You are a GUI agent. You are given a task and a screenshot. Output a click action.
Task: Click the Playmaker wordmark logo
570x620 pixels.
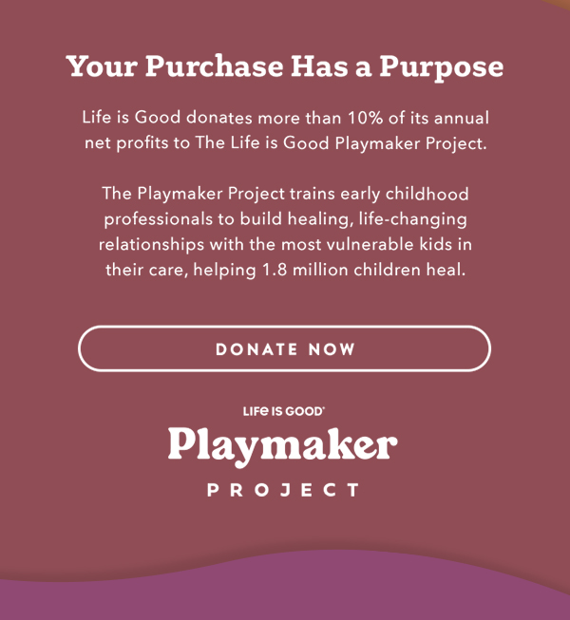click(x=283, y=445)
